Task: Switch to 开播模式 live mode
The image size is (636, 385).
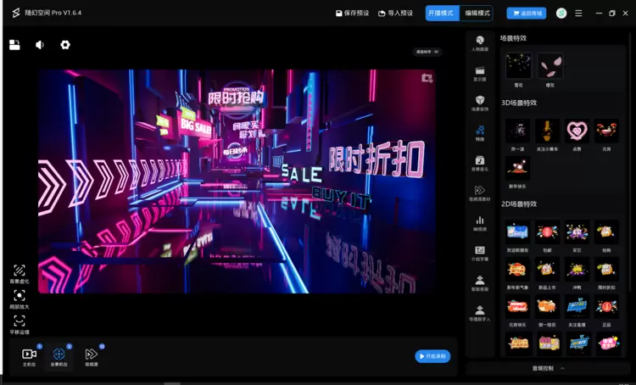Action: (442, 13)
